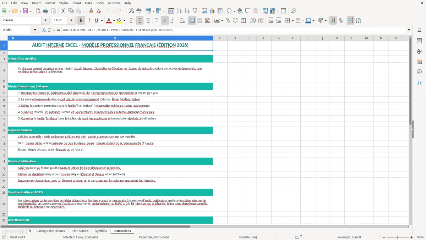Screen dimensions: 426x240
Task: Toggle Print Preview
Action: pos(53,11)
